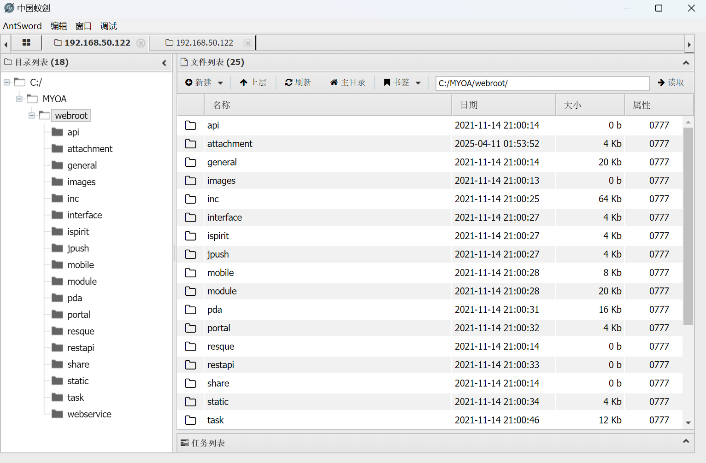Expand the task list (任务列表) panel
Viewport: 706px width, 463px height.
686,441
